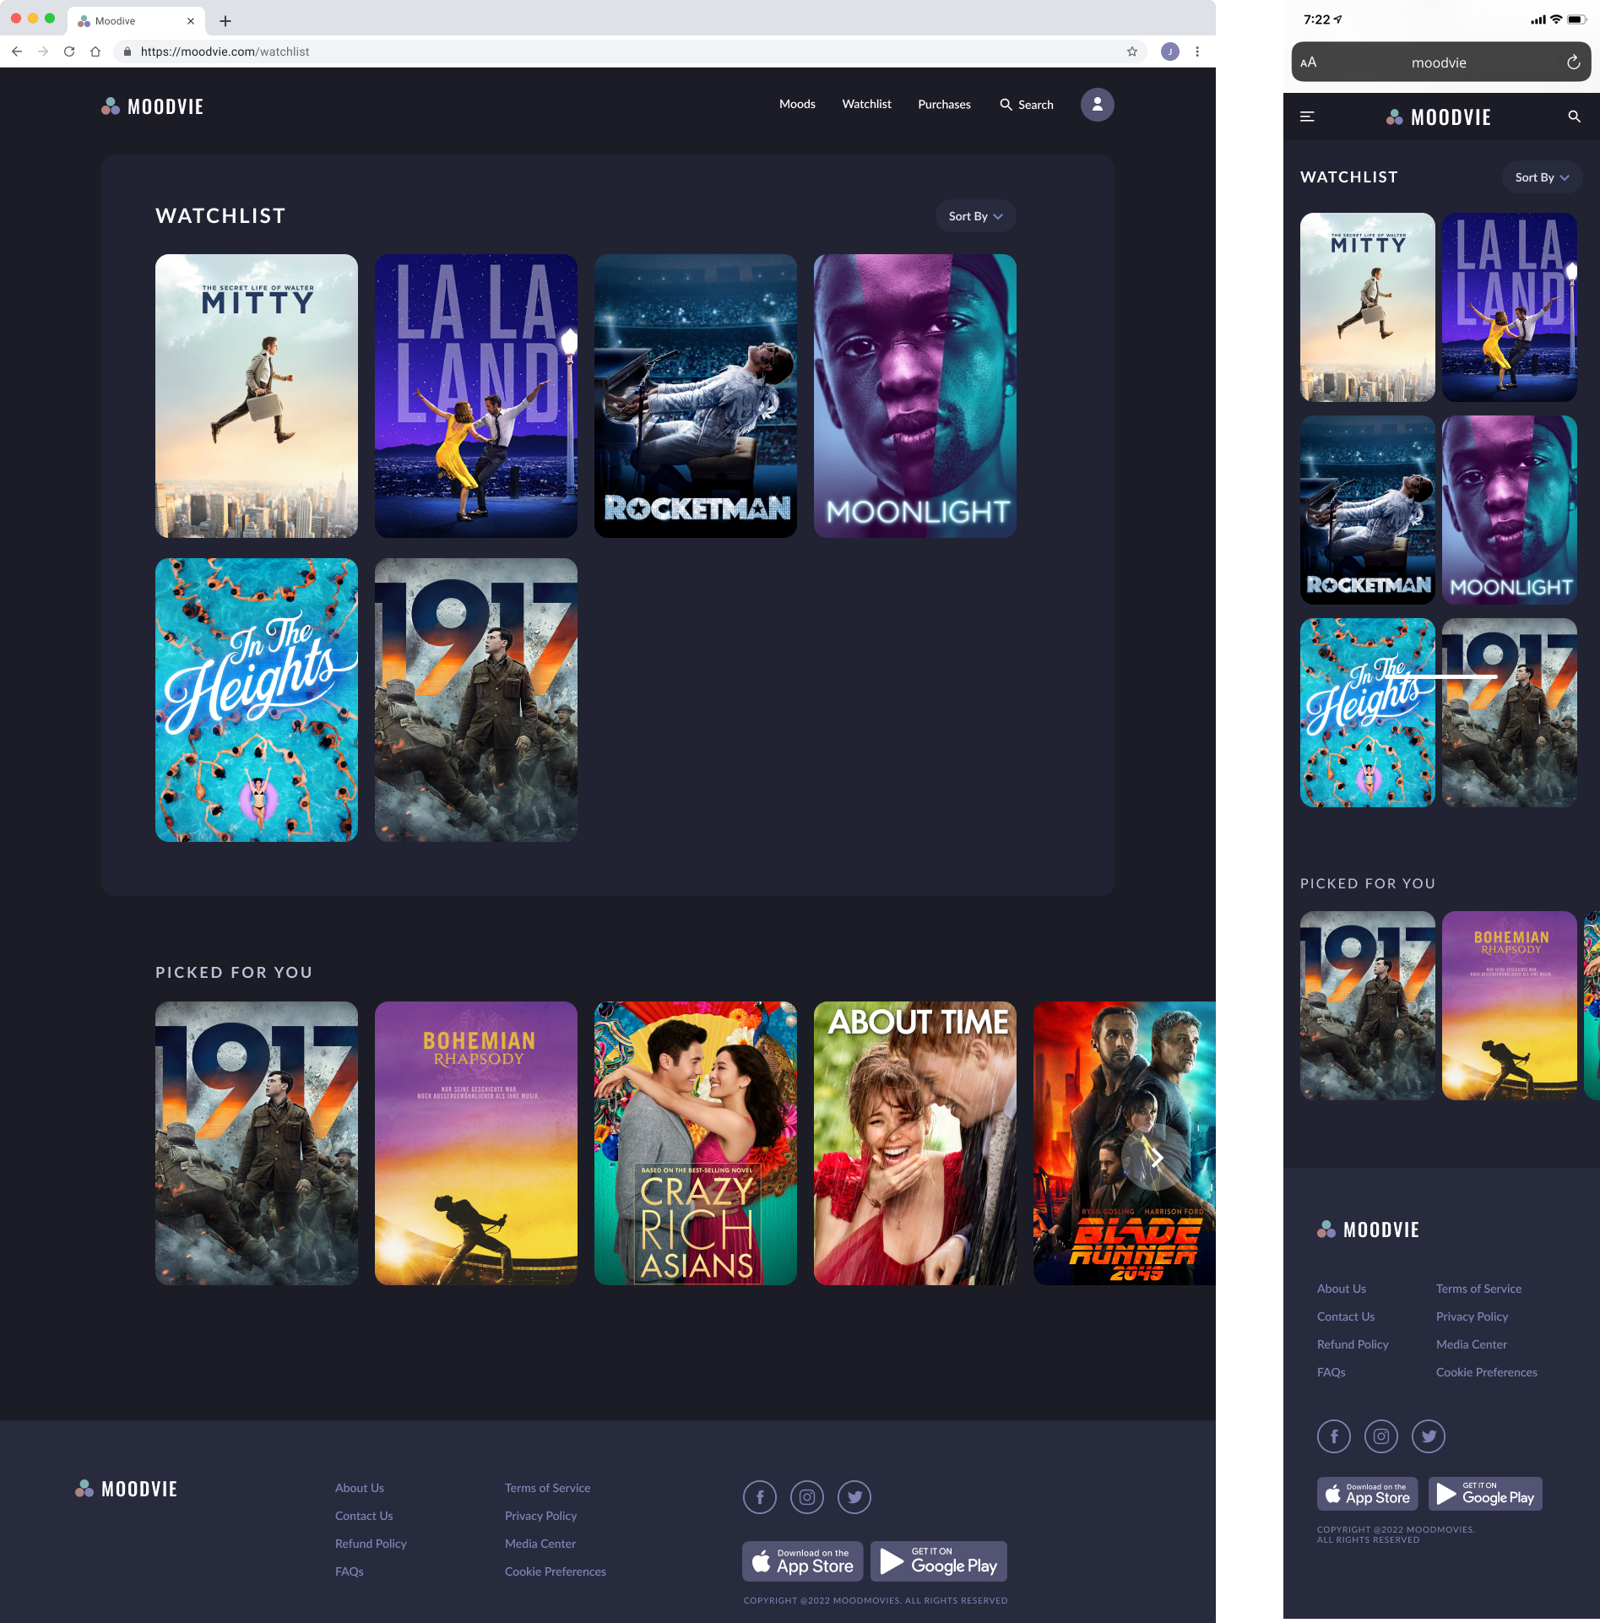This screenshot has height=1623, width=1600.
Task: Open the Chrome profile avatar
Action: pyautogui.click(x=1170, y=52)
